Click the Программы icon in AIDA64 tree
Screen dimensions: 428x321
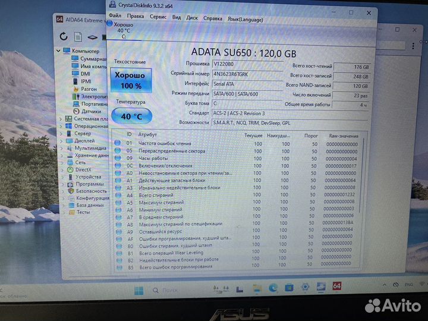(x=70, y=184)
